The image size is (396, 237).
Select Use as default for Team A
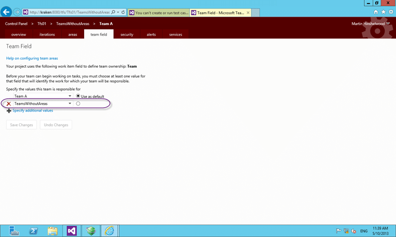click(78, 96)
